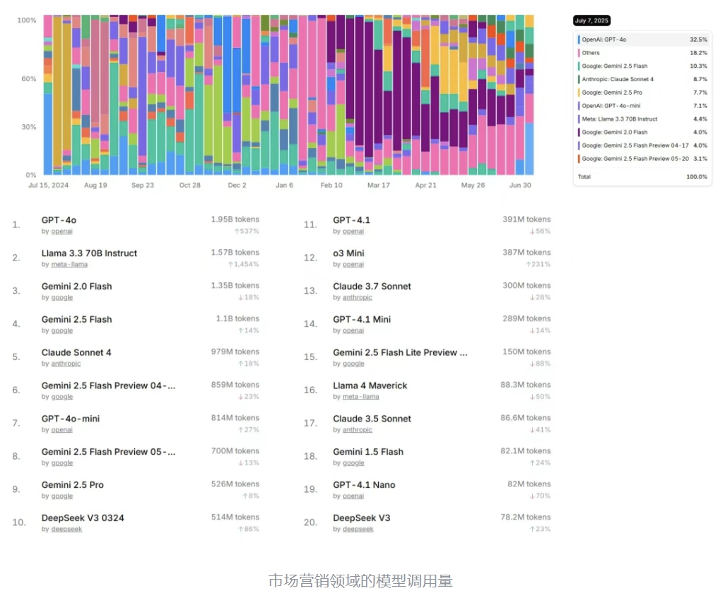Click the Google: Gemini 2.5 Flash legend label
Screen dimensions: 725x598
pos(615,66)
